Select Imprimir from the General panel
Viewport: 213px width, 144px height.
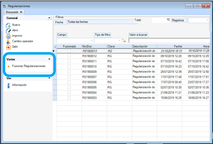point(17,36)
